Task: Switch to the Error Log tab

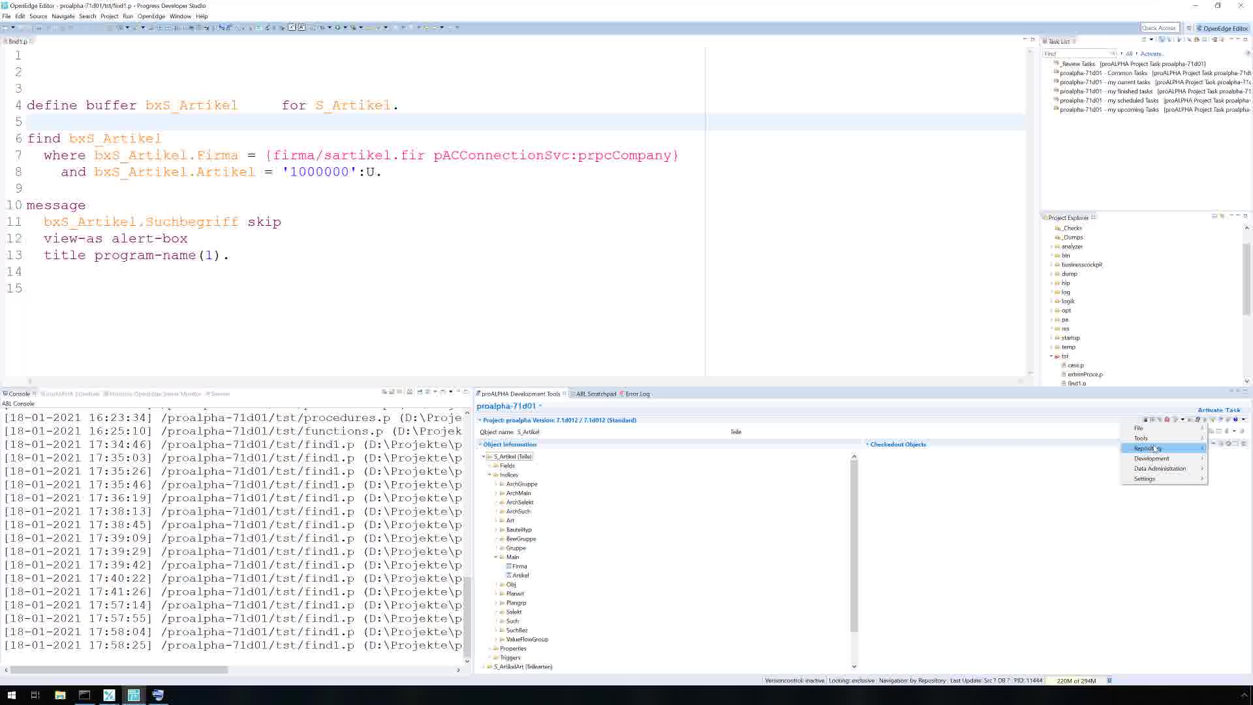Action: point(635,394)
